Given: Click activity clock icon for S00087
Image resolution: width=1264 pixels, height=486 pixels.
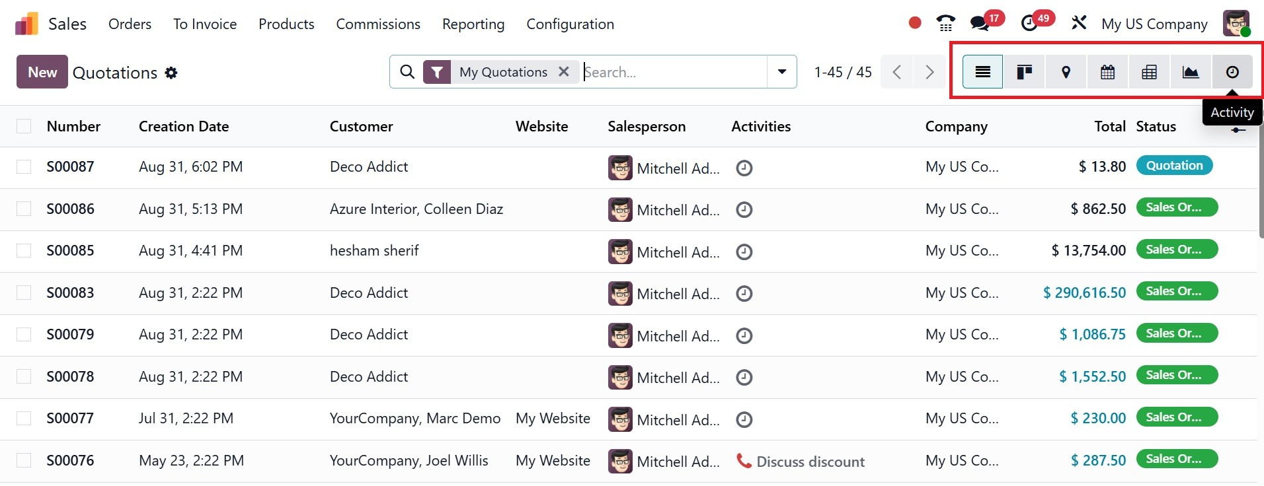Looking at the screenshot, I should [744, 168].
